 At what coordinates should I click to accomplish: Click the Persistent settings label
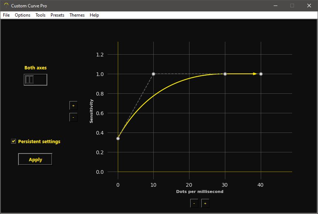click(39, 141)
